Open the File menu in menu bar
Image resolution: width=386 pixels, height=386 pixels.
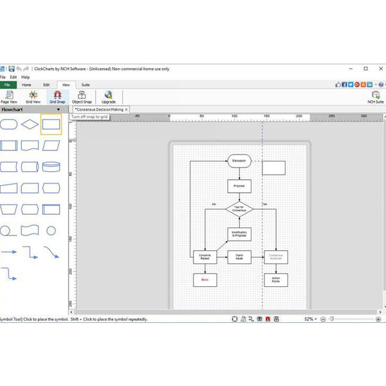(3, 77)
